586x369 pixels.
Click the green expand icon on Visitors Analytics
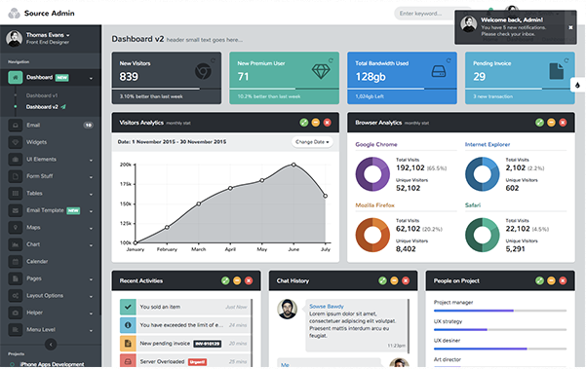point(304,123)
